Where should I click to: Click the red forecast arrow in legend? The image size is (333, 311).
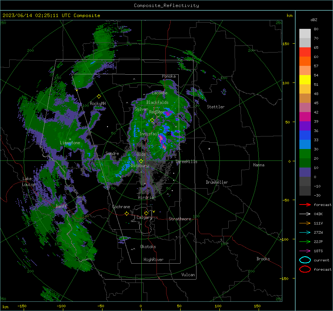(305, 204)
